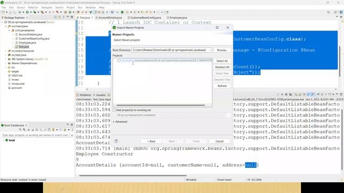This screenshot has height=193, width=344.
Task: Enable Add project(s) to working set
Action: 114,110
